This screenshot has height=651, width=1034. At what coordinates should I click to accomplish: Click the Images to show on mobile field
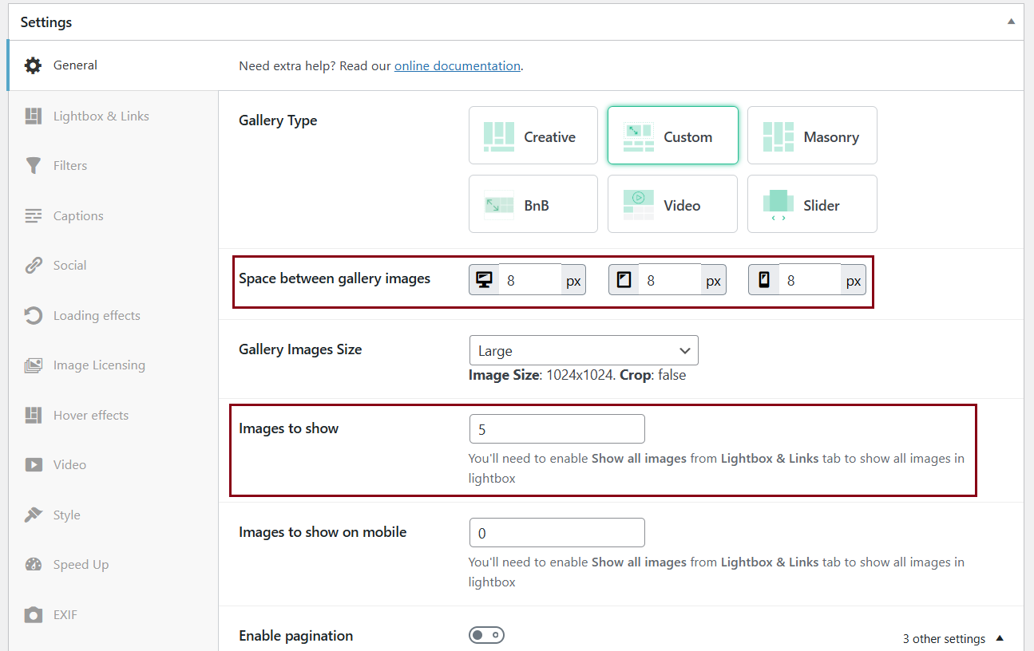coord(556,532)
